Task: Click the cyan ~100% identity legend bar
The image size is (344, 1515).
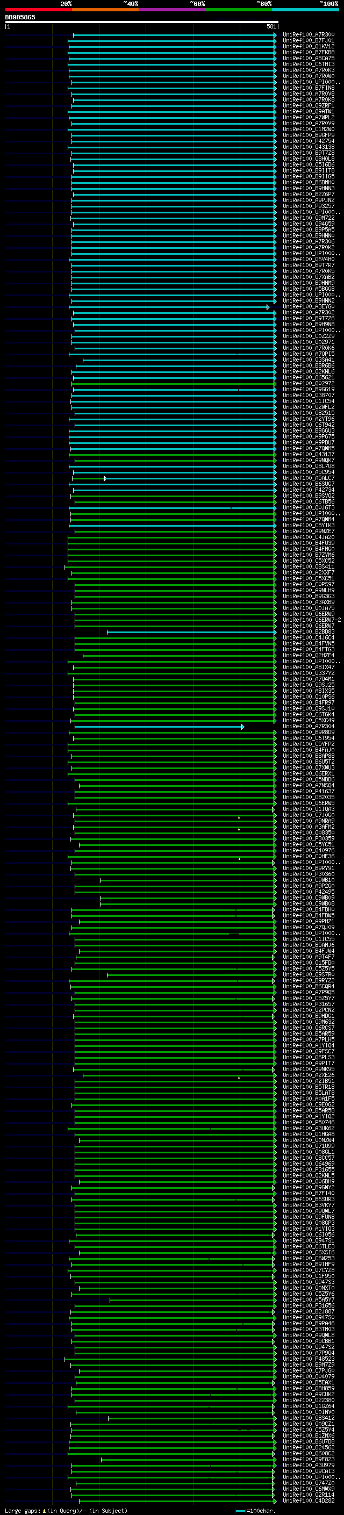Action: [305, 10]
